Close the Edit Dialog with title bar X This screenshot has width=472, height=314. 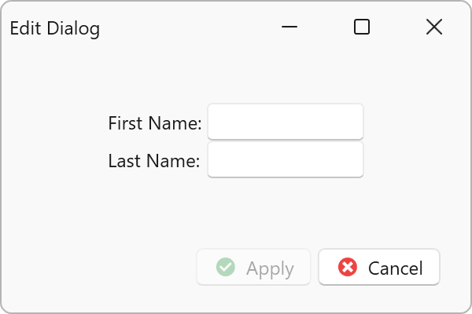433,27
